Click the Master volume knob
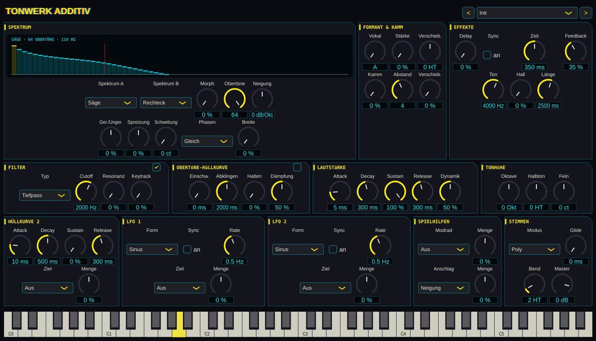This screenshot has width=596, height=341. coord(562,284)
